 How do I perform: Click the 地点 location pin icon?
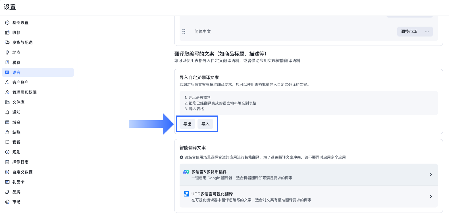point(7,52)
